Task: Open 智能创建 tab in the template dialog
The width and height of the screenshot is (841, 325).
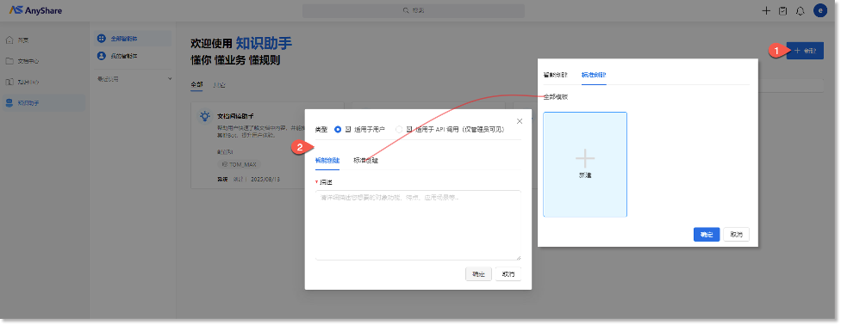Action: point(555,75)
